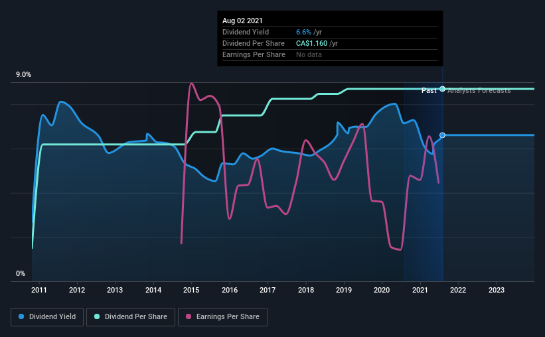Image resolution: width=545 pixels, height=337 pixels.
Task: Click the Aug 02 2021 tooltip date
Action: (242, 21)
